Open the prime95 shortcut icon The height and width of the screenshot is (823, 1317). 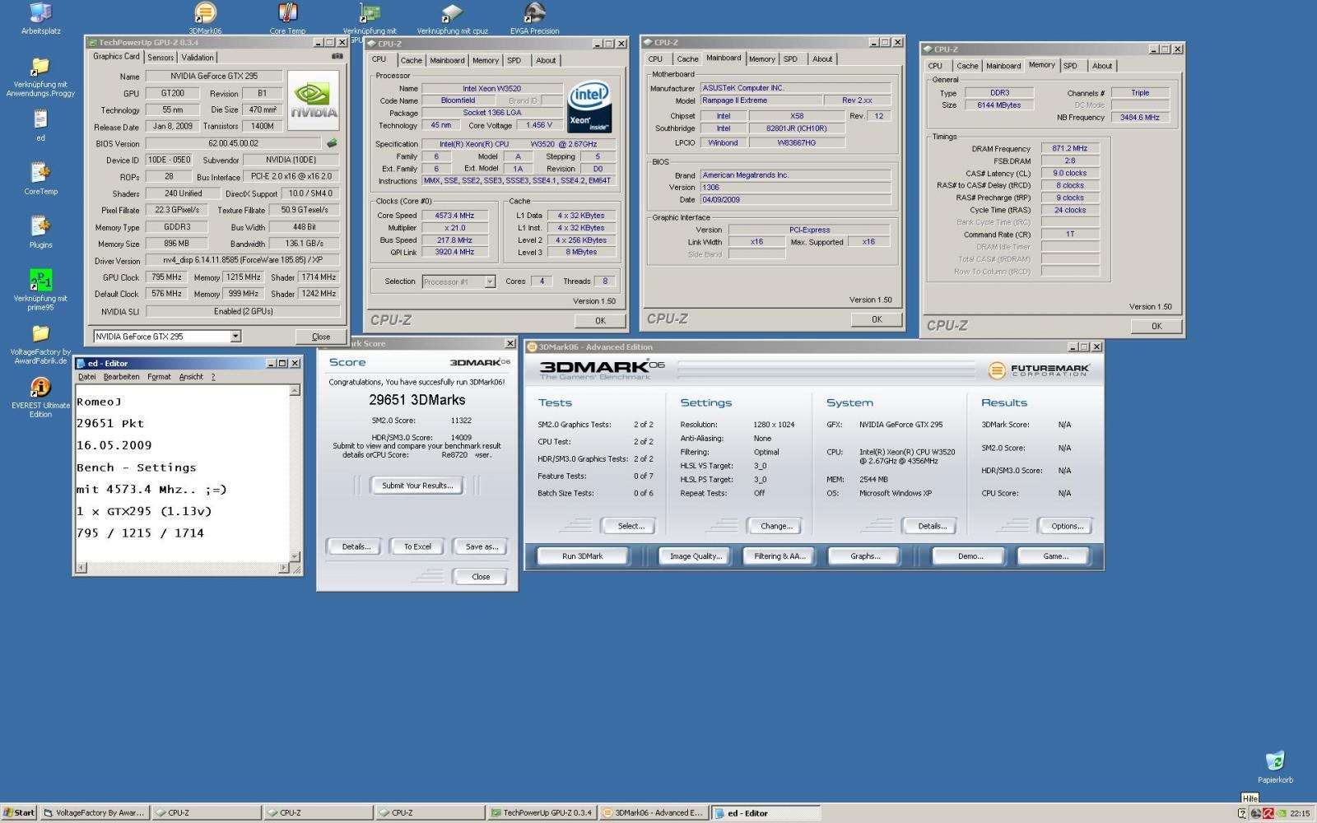coord(40,291)
